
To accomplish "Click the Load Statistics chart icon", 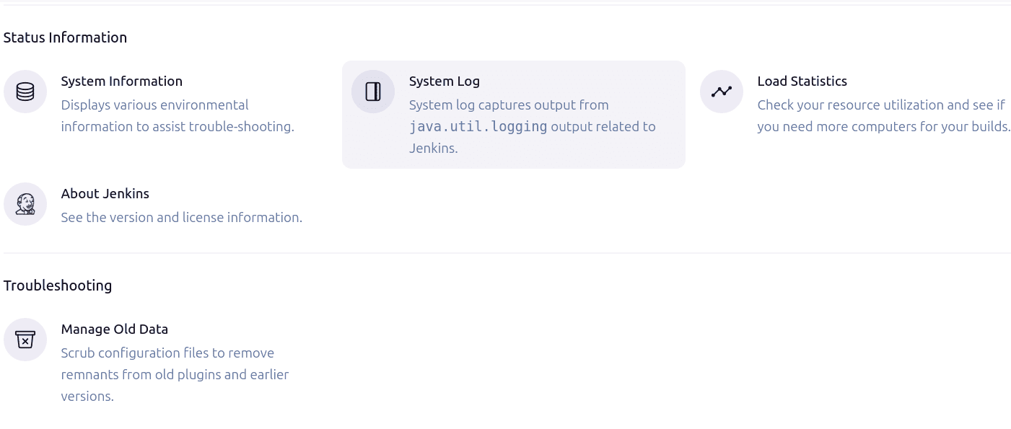I will click(721, 92).
